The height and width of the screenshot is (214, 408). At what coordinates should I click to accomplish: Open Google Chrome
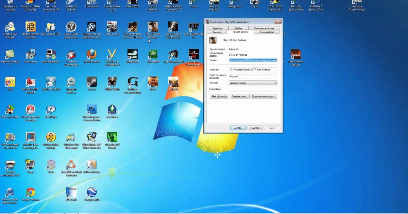(30, 192)
